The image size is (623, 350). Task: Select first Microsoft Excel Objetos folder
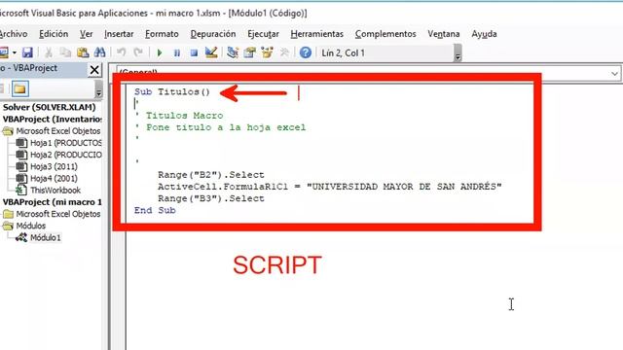[52, 131]
